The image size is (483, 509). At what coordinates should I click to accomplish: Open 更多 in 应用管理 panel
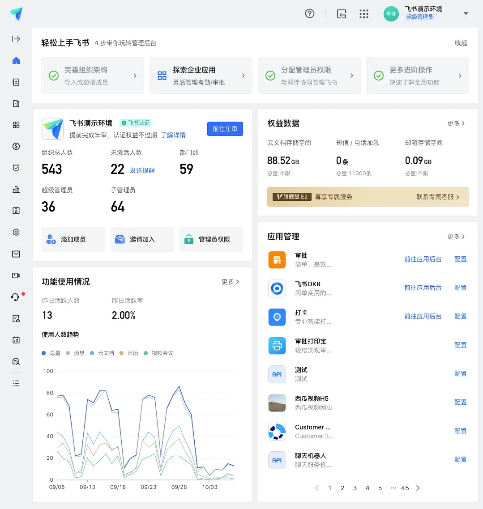tap(456, 237)
